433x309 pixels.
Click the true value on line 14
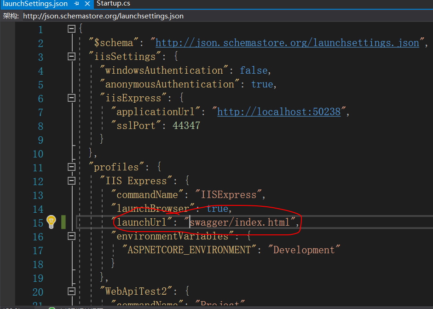(217, 209)
